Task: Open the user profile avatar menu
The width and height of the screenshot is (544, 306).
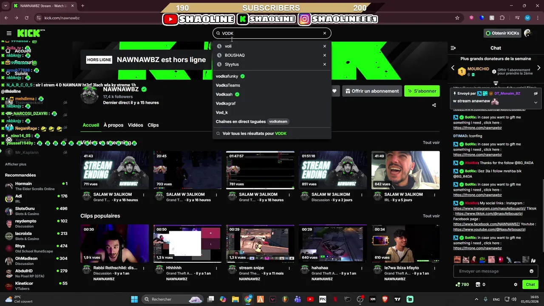Action: 528,33
